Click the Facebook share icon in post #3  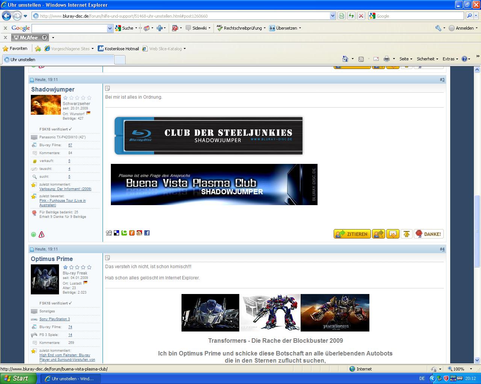pyautogui.click(x=147, y=233)
